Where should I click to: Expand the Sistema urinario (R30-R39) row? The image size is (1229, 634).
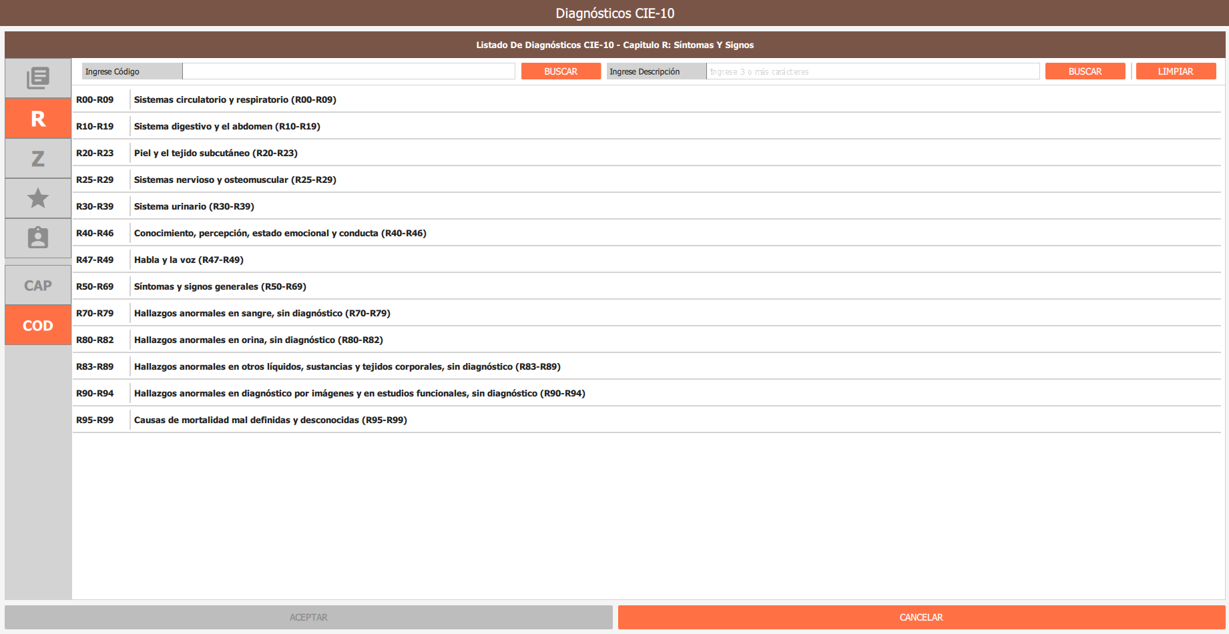coord(194,206)
